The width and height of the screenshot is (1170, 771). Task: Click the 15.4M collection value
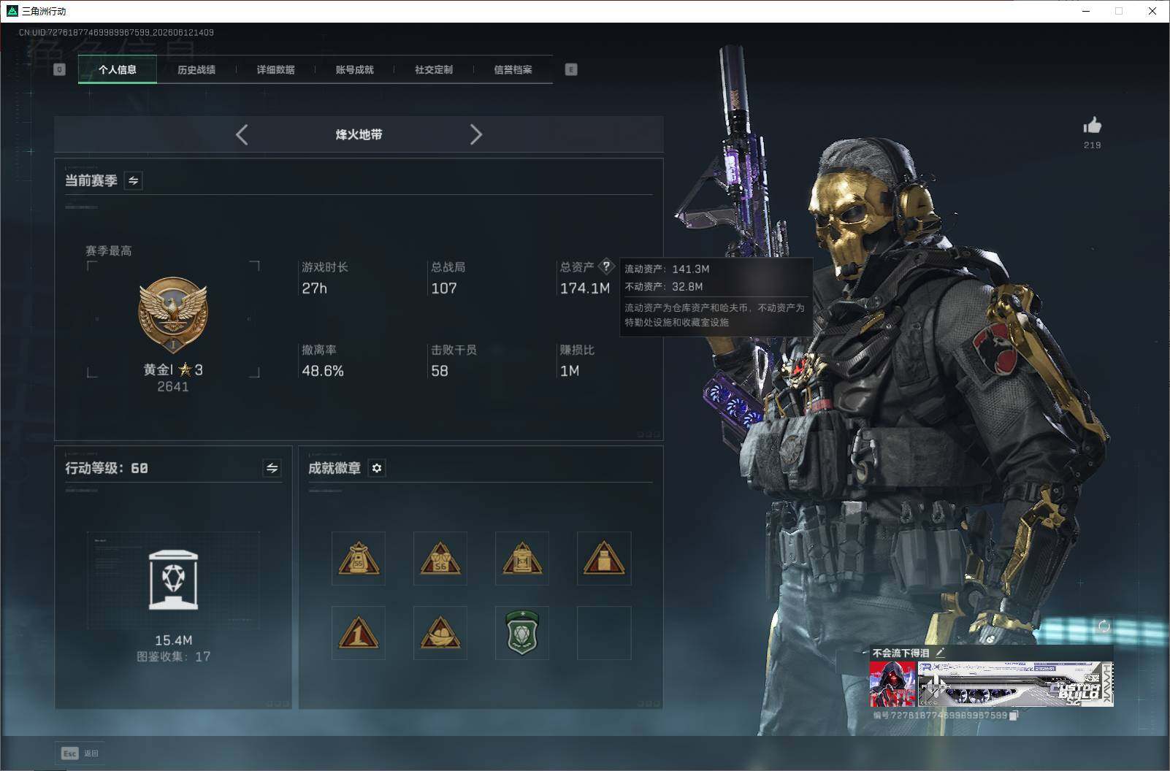[x=174, y=640]
